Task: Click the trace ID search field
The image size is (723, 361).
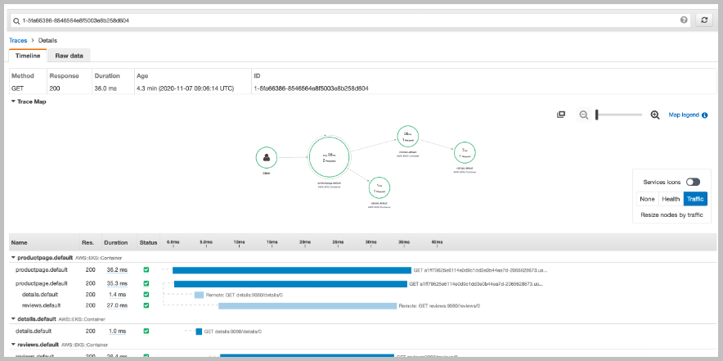Action: pos(350,20)
